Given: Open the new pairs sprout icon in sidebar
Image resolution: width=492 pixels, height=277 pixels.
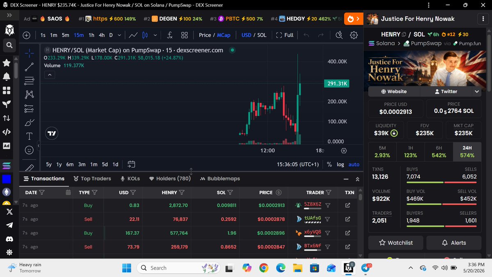Looking at the screenshot, I should pos(7,104).
